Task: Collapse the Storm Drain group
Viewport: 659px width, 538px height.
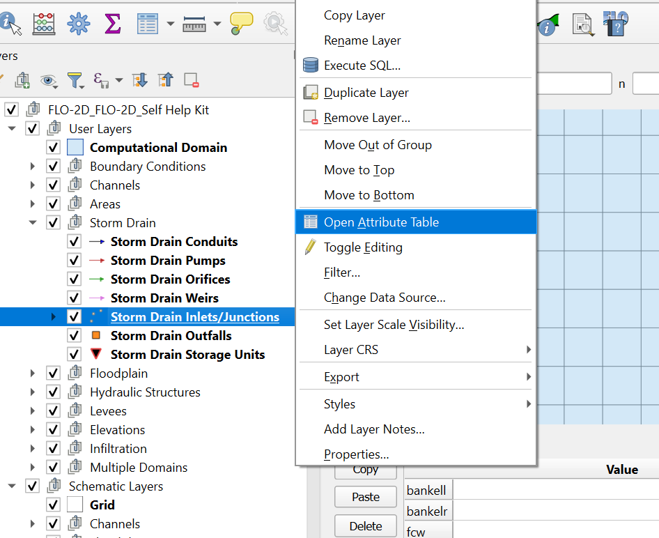Action: tap(32, 223)
